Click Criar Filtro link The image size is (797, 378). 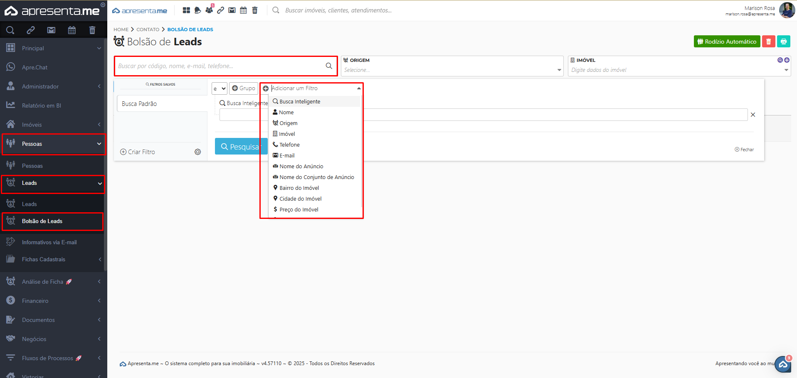(138, 152)
